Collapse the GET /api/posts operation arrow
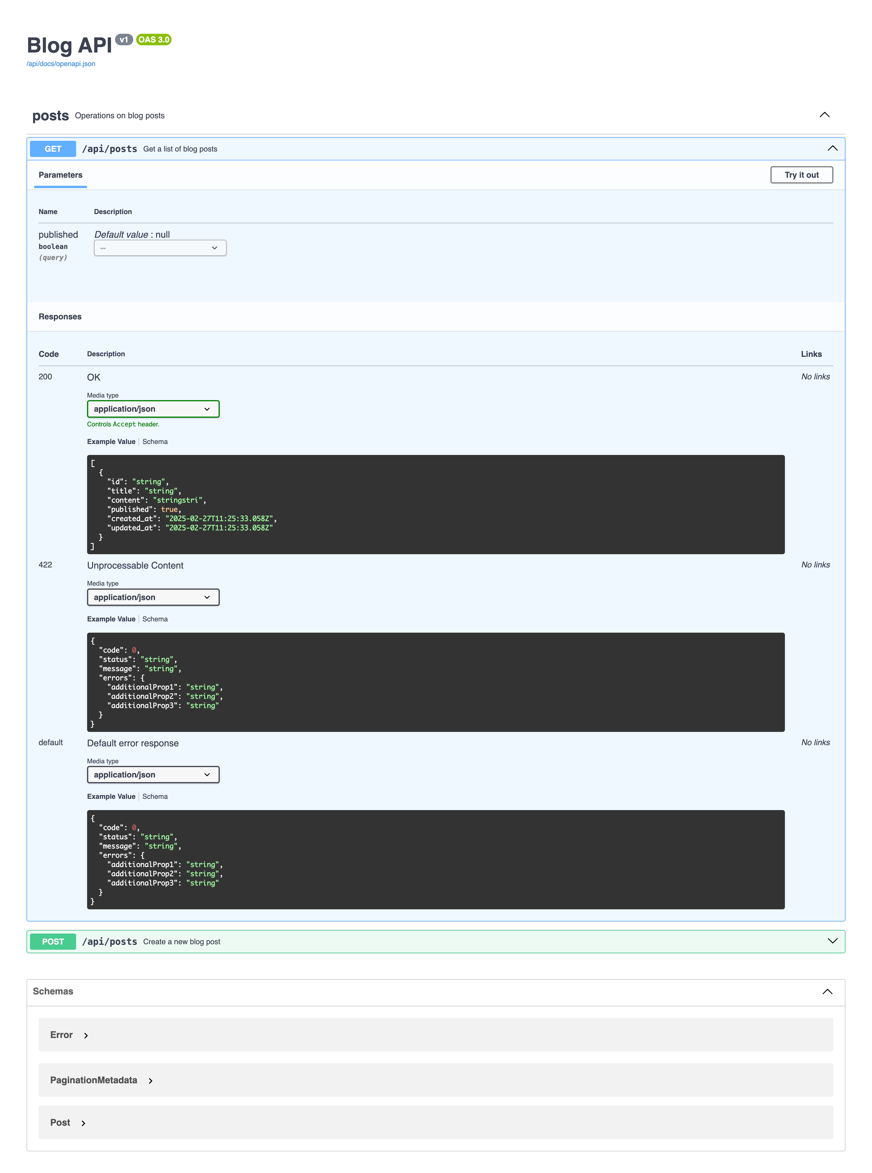The height and width of the screenshot is (1173, 872). tap(832, 148)
